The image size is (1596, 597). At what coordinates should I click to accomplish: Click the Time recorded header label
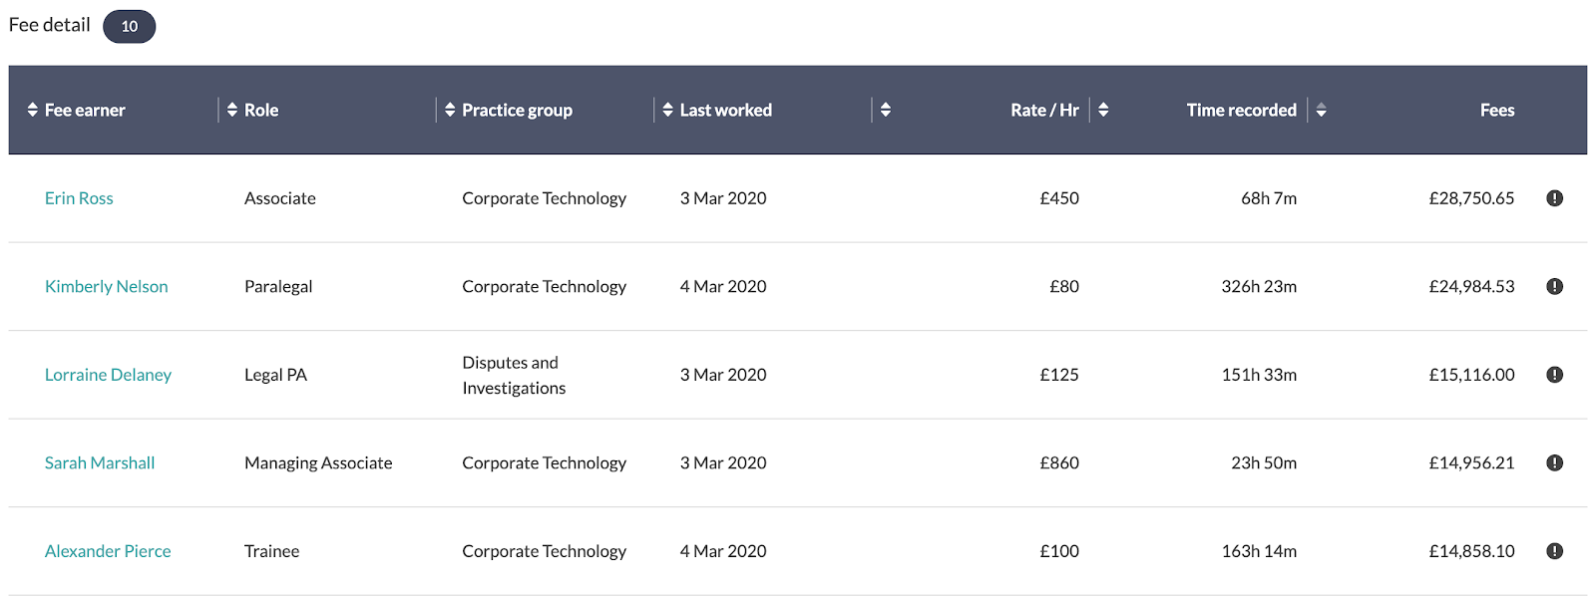tap(1241, 110)
